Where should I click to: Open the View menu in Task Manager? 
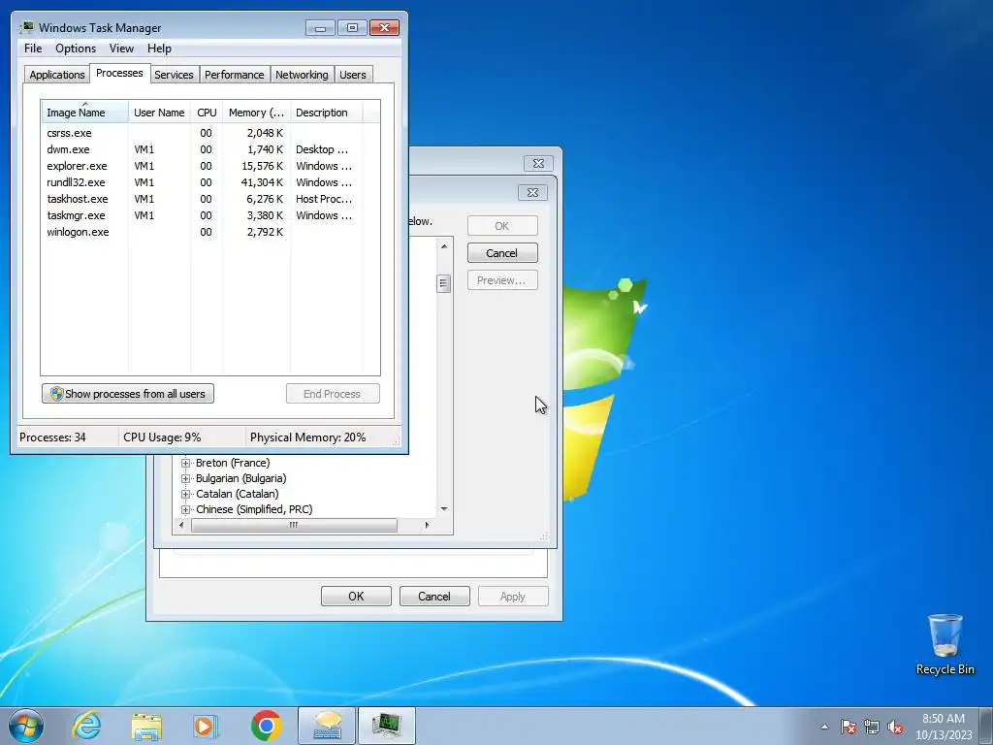coord(121,49)
